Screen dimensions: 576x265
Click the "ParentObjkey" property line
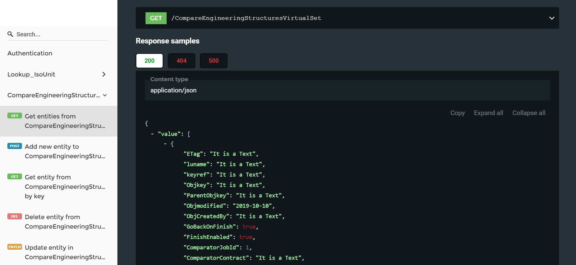[x=234, y=196]
